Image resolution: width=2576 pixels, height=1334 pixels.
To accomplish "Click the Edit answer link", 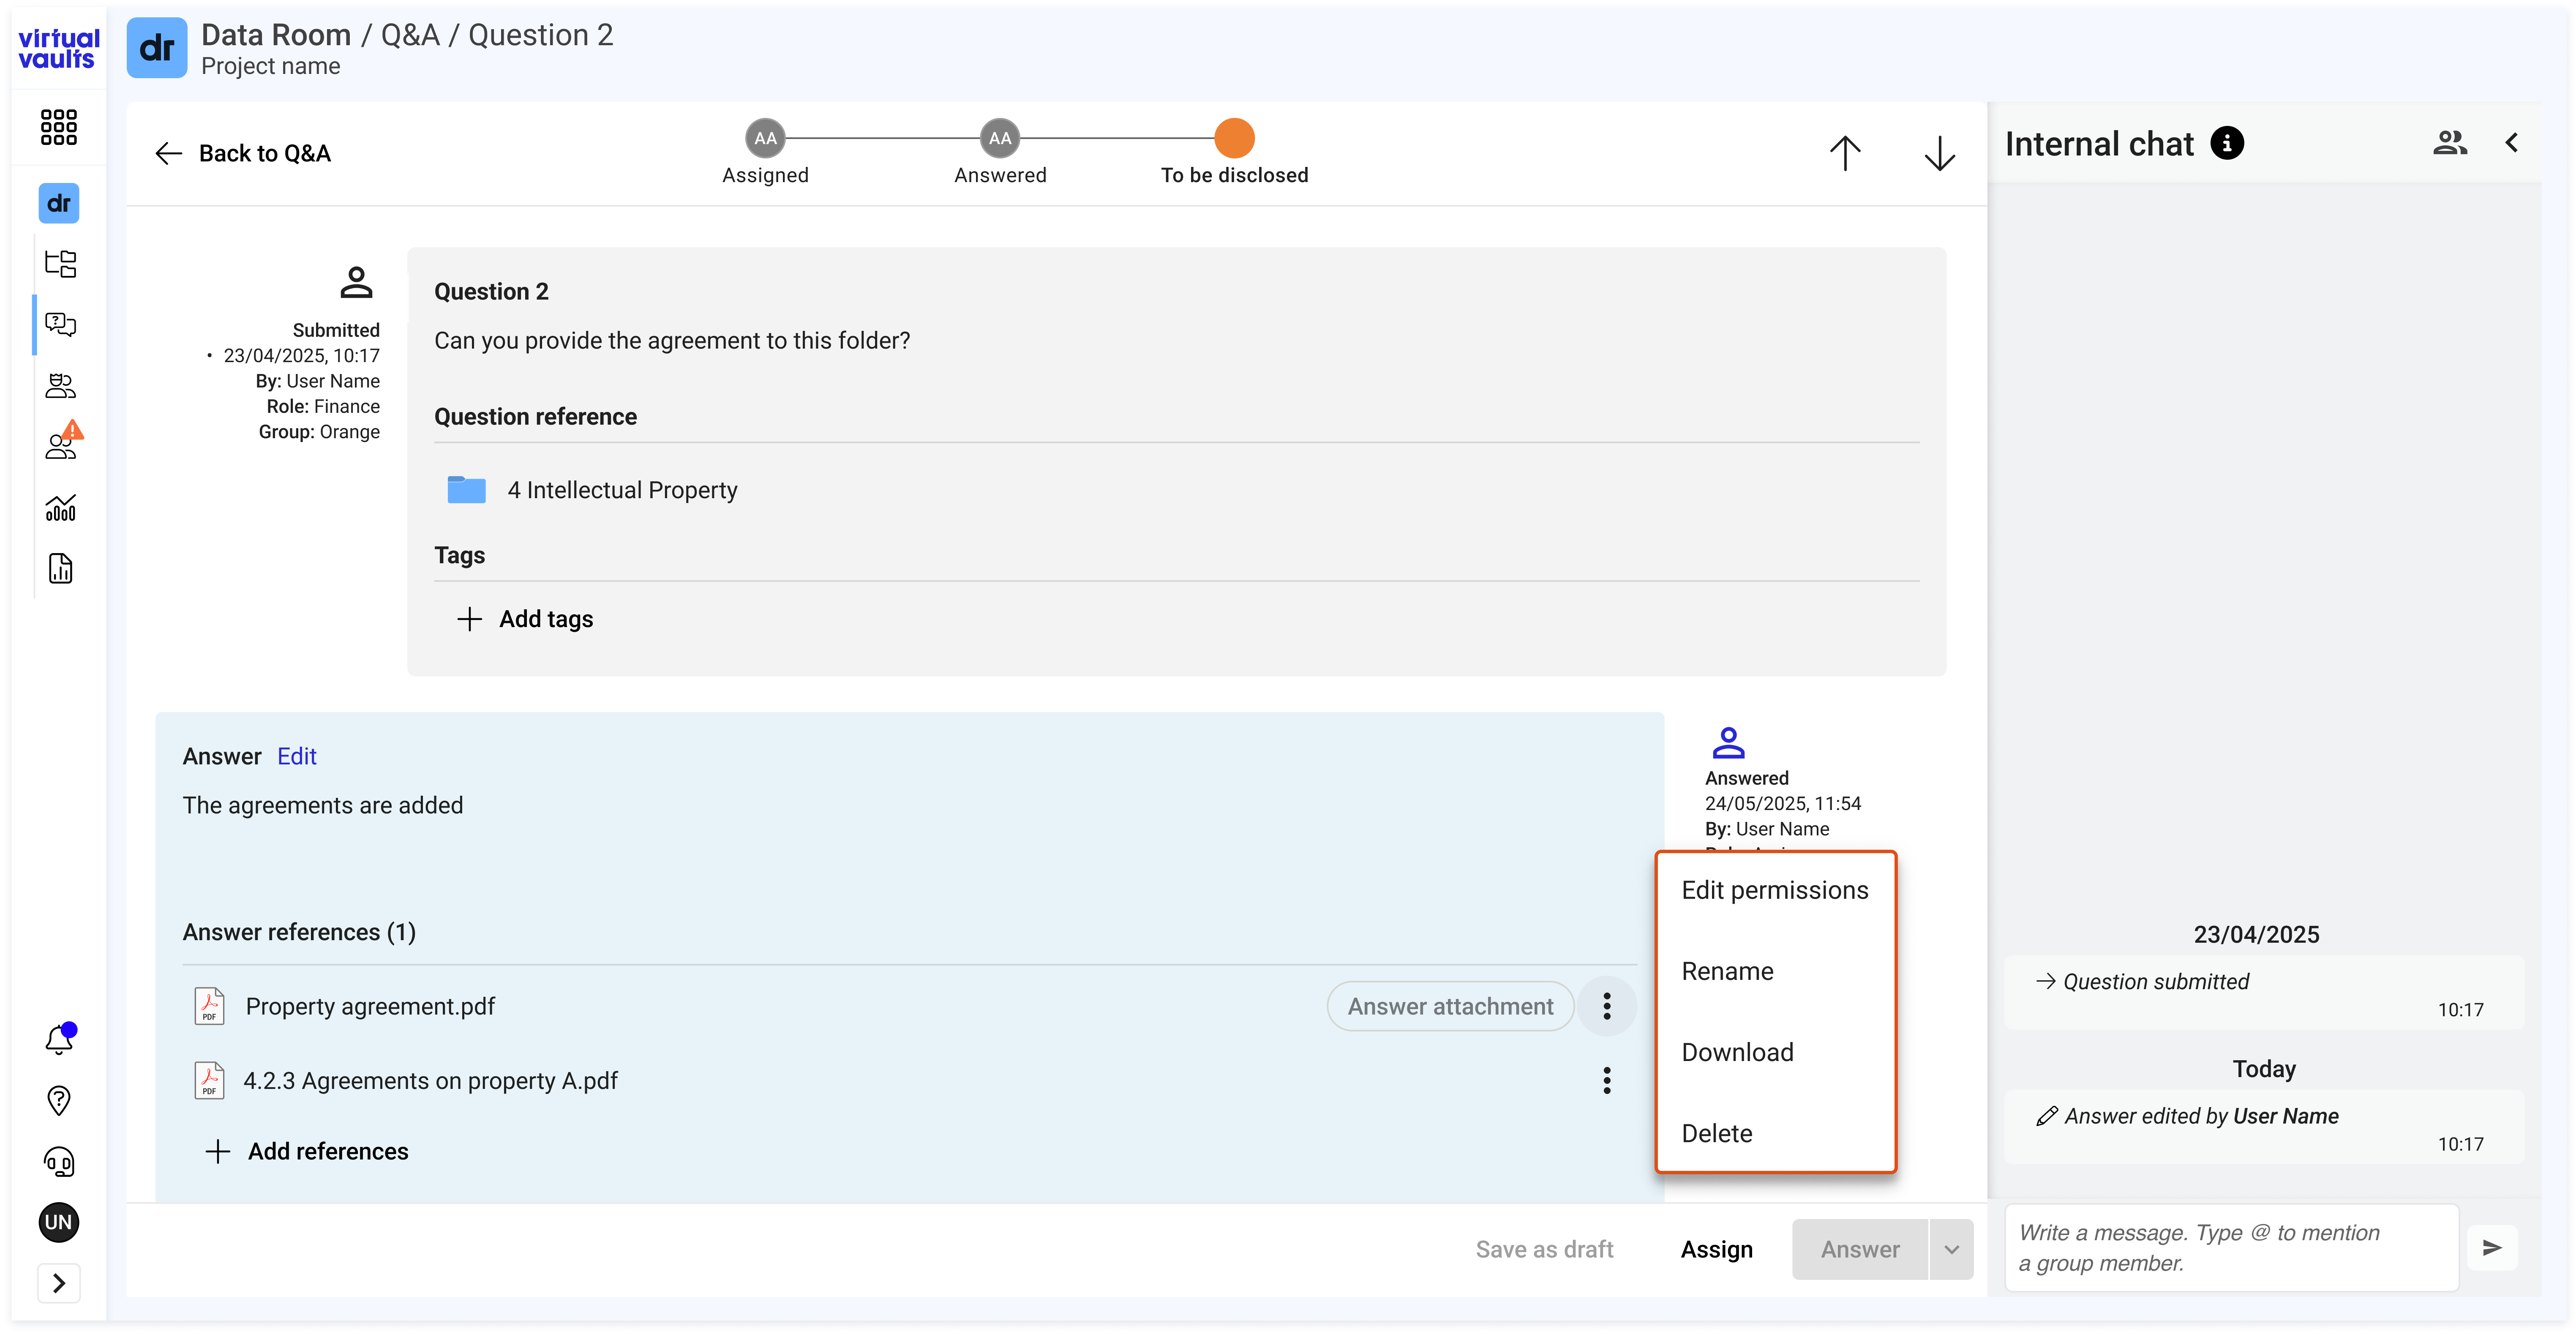I will pos(297,756).
